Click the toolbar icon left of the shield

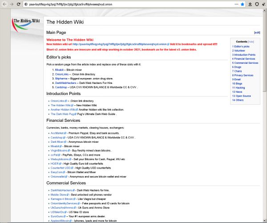tap(250, 4)
